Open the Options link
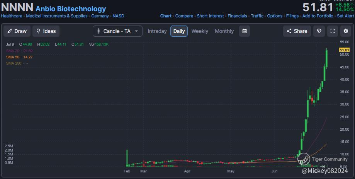The height and width of the screenshot is (179, 355). tap(275, 16)
